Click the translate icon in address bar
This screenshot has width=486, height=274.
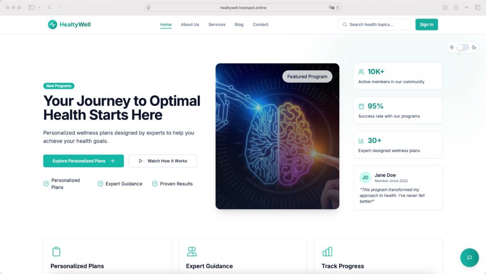click(x=331, y=8)
